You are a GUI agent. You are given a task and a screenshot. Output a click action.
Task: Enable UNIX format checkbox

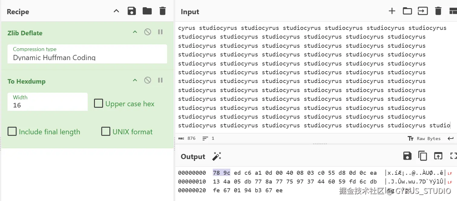click(106, 132)
